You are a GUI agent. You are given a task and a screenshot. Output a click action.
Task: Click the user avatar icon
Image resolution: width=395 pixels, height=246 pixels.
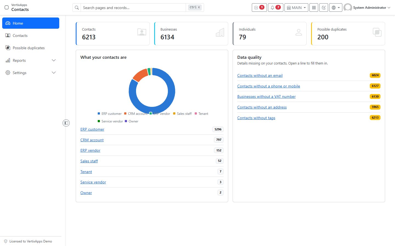[348, 8]
